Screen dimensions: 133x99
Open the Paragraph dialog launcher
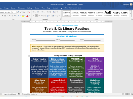[60, 19]
